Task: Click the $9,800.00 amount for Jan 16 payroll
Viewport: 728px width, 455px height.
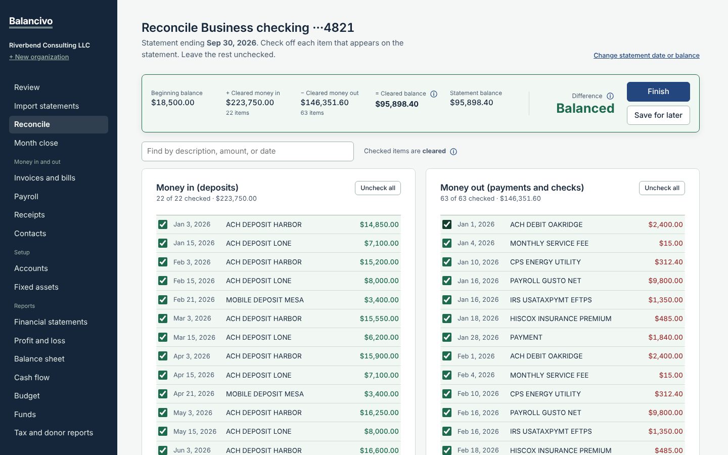Action: pyautogui.click(x=665, y=281)
